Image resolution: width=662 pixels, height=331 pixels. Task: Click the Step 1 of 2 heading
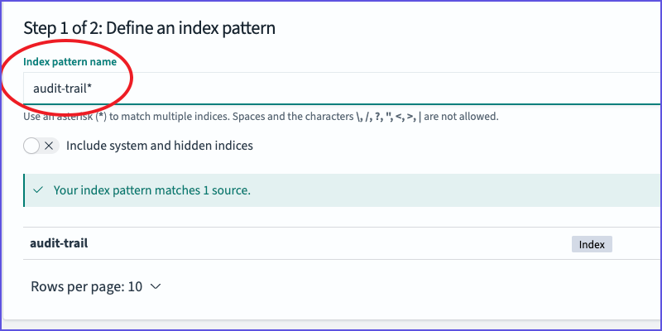click(x=149, y=28)
